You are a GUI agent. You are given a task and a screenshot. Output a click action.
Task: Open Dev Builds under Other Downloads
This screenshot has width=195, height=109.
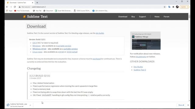[x=138, y=67]
